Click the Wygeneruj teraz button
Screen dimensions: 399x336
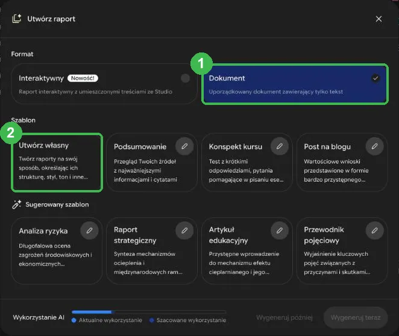(356, 317)
